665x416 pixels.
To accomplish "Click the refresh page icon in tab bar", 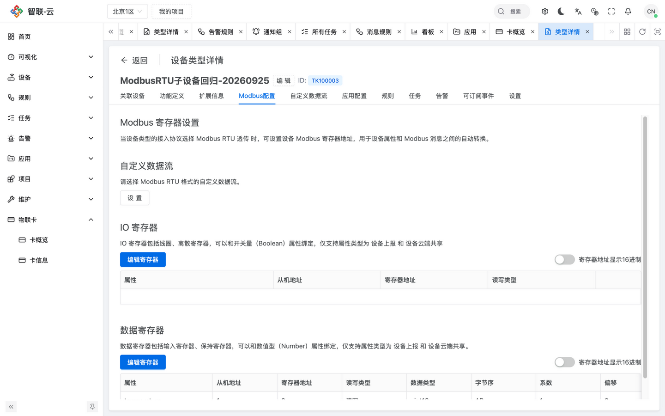I will pyautogui.click(x=642, y=32).
